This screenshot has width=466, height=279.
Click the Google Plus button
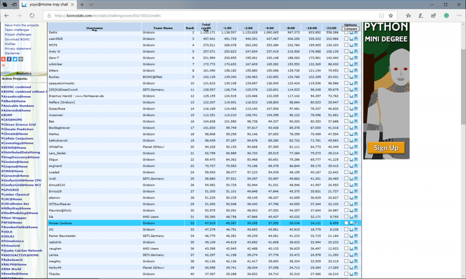[4, 65]
